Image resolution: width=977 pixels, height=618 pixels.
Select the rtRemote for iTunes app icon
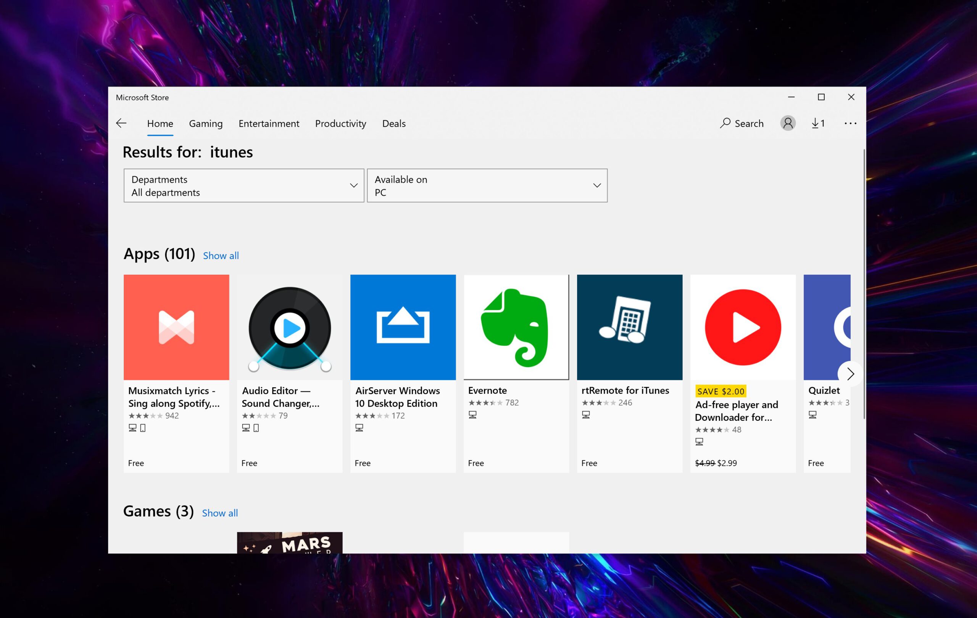[629, 327]
